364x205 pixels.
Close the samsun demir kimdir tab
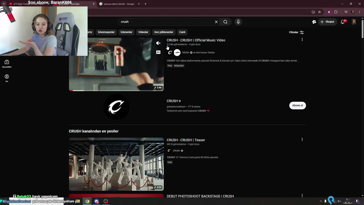click(x=139, y=4)
